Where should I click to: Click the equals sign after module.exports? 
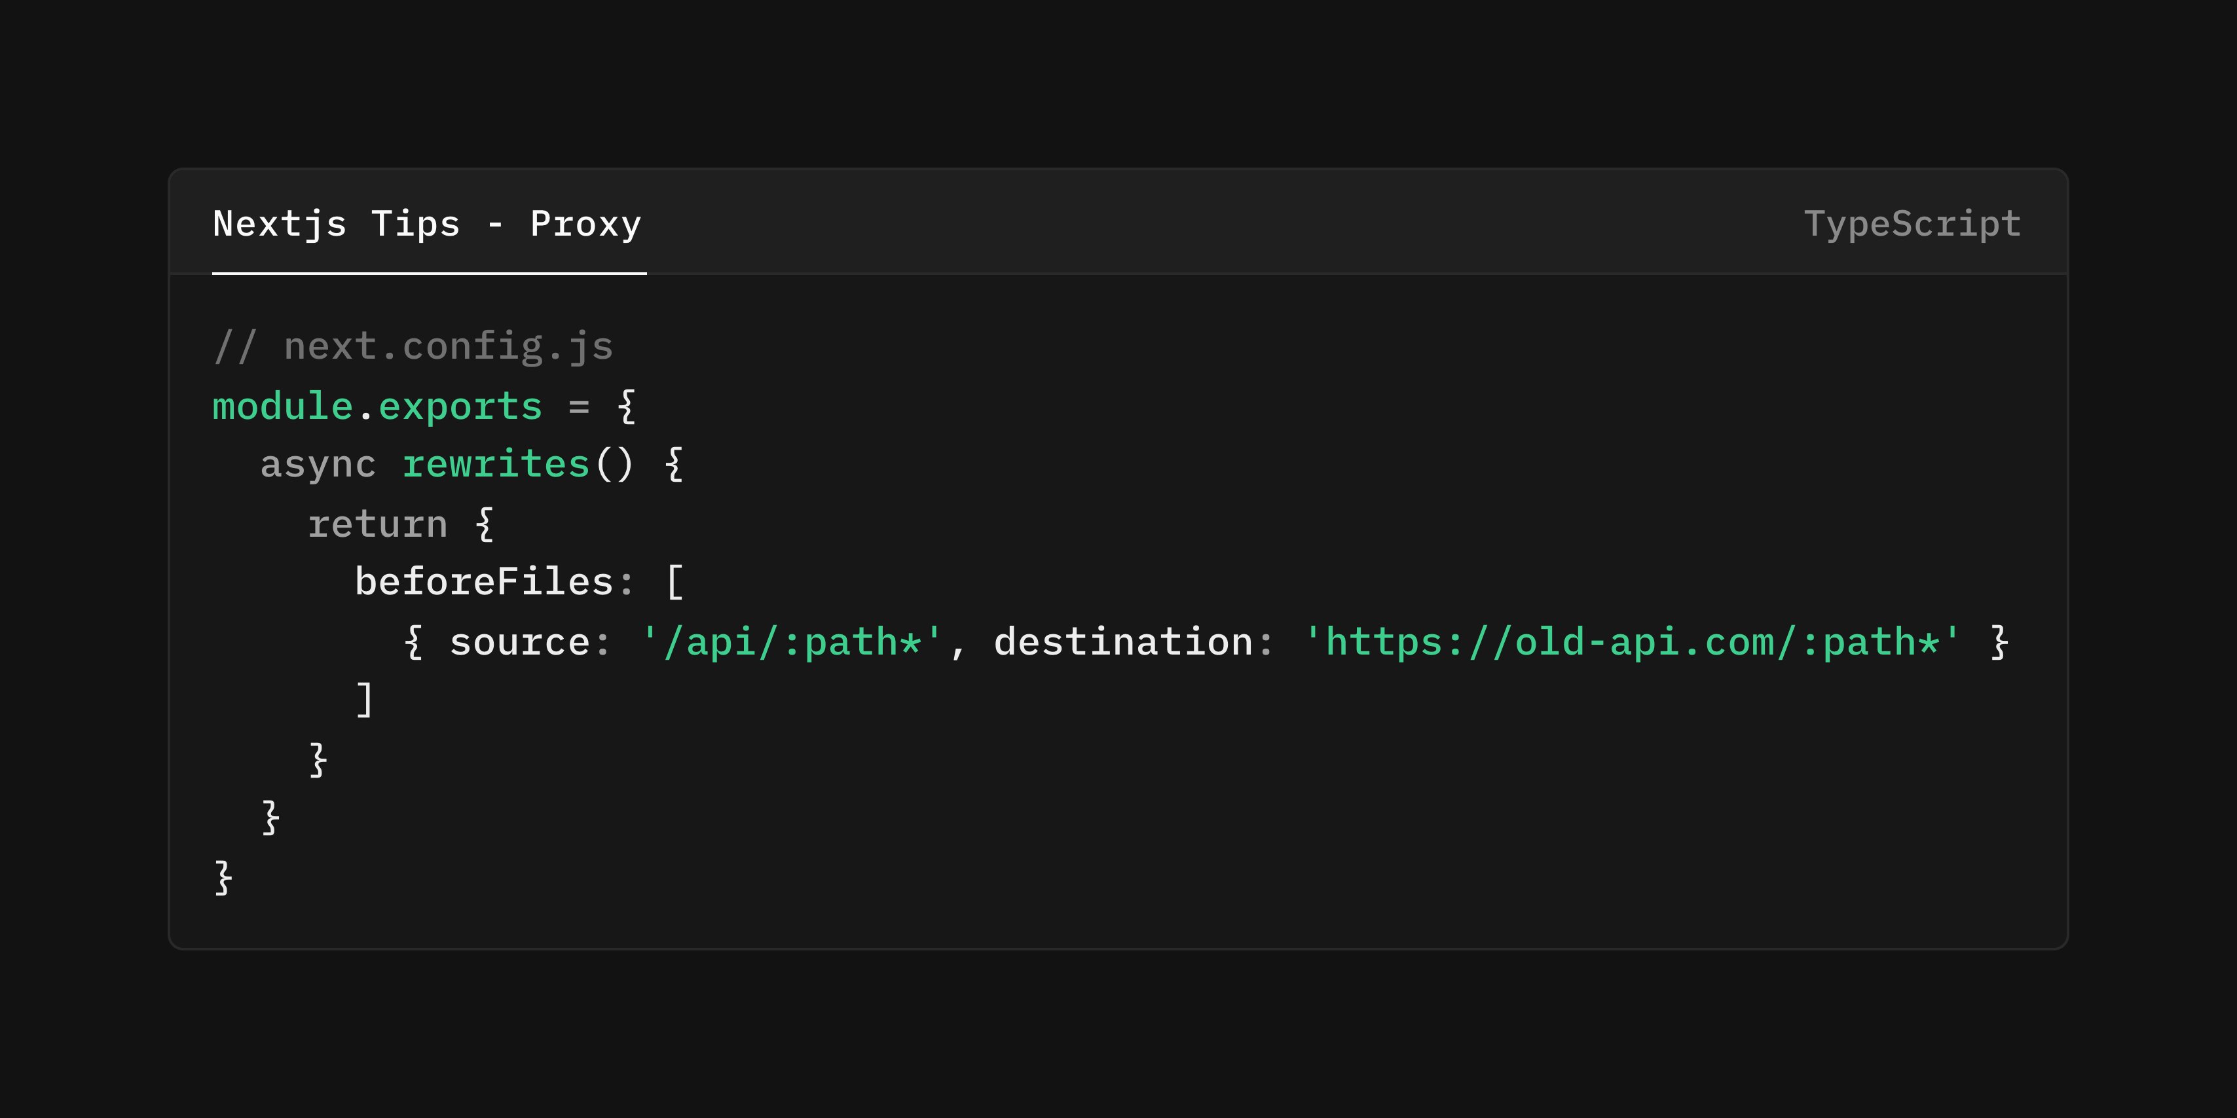click(579, 406)
